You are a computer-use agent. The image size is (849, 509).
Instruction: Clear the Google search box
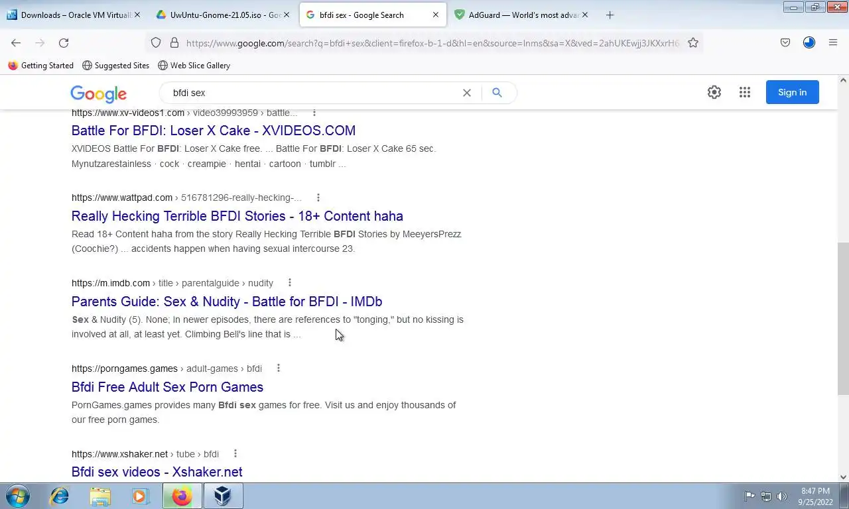tap(467, 93)
